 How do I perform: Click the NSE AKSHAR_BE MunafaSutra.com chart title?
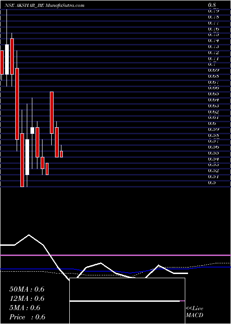(x=44, y=6)
